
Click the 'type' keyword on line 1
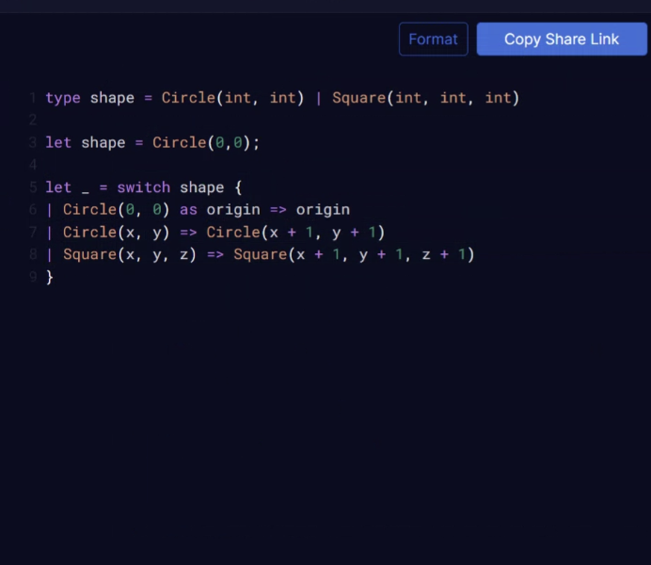(x=63, y=98)
